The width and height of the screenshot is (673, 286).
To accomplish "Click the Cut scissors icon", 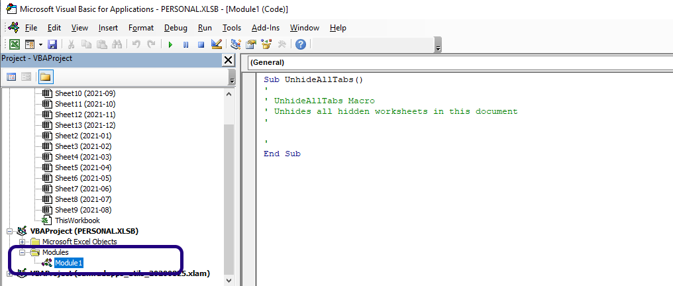I will [72, 44].
